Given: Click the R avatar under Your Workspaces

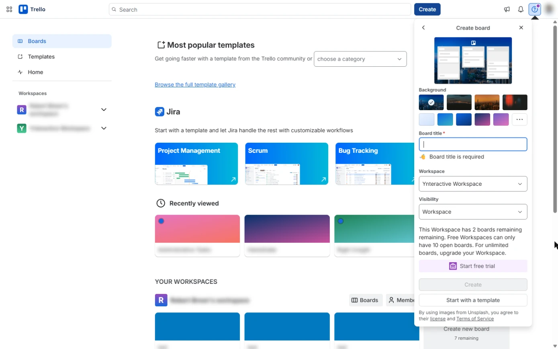Looking at the screenshot, I should pyautogui.click(x=161, y=300).
